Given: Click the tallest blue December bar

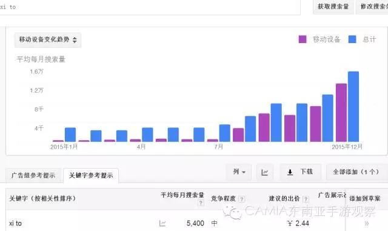Looking at the screenshot, I should 353,107.
